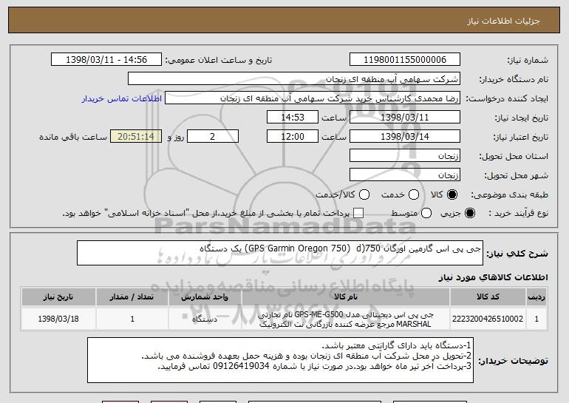
Task: Select the کالا/خدمت radio button
Action: point(364,194)
